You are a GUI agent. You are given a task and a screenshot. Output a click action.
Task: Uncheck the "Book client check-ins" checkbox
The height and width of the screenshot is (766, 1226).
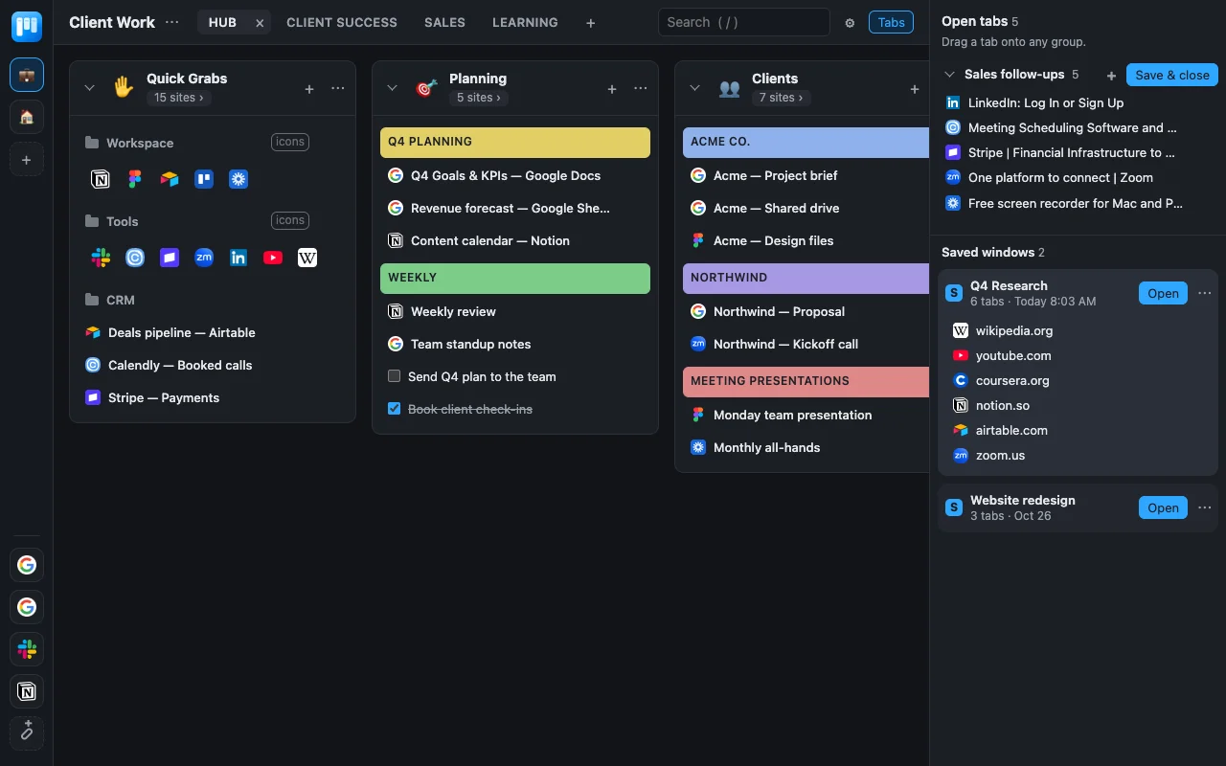click(394, 409)
